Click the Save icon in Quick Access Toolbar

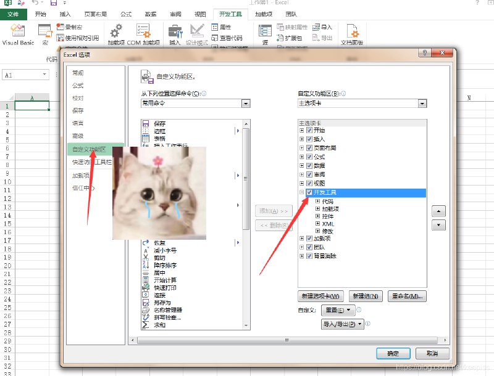click(x=54, y=3)
